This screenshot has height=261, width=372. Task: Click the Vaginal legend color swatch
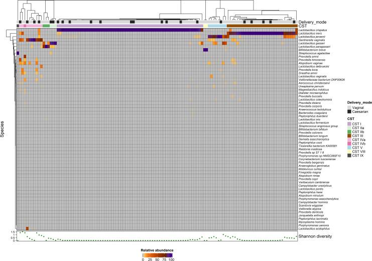pyautogui.click(x=349, y=107)
